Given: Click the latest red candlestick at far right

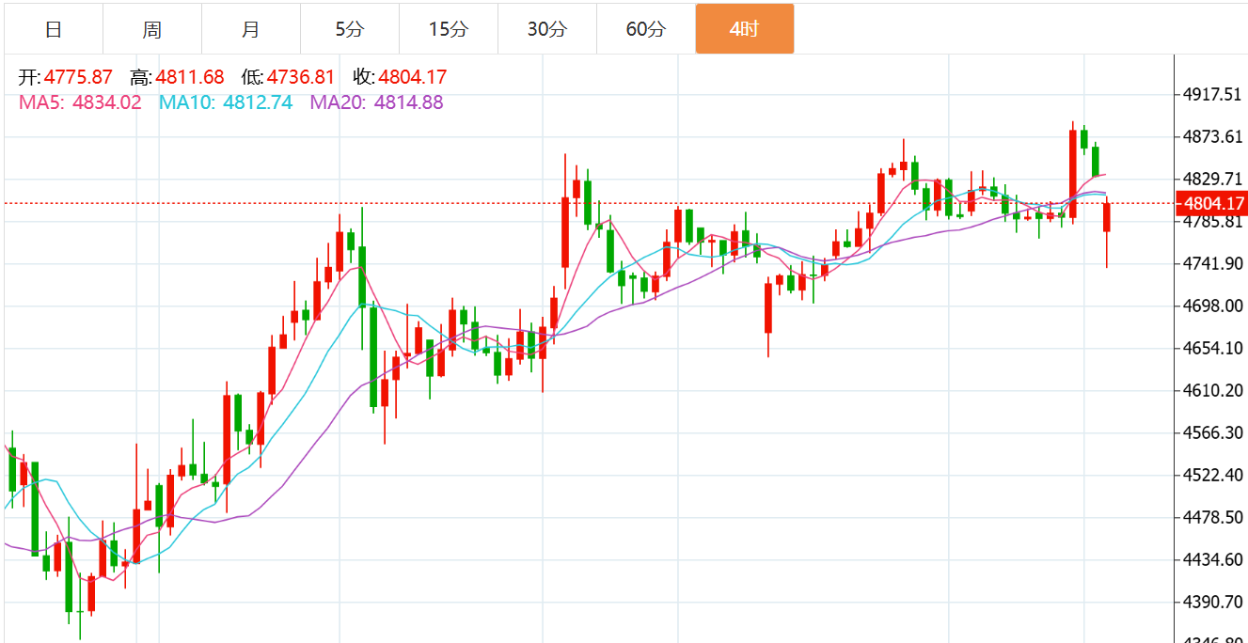Looking at the screenshot, I should tap(1107, 217).
